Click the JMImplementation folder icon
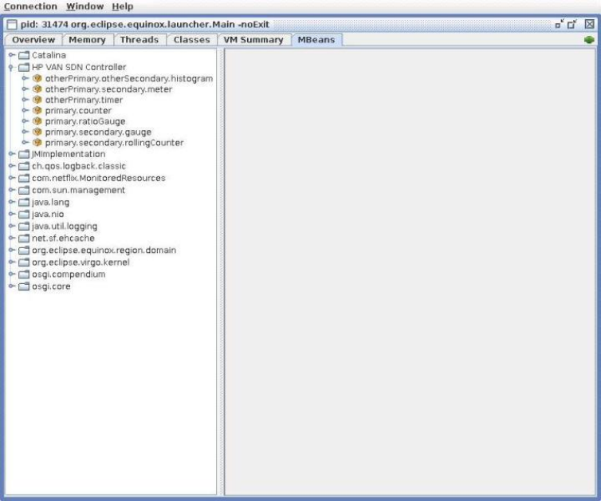The image size is (601, 501). coord(24,154)
